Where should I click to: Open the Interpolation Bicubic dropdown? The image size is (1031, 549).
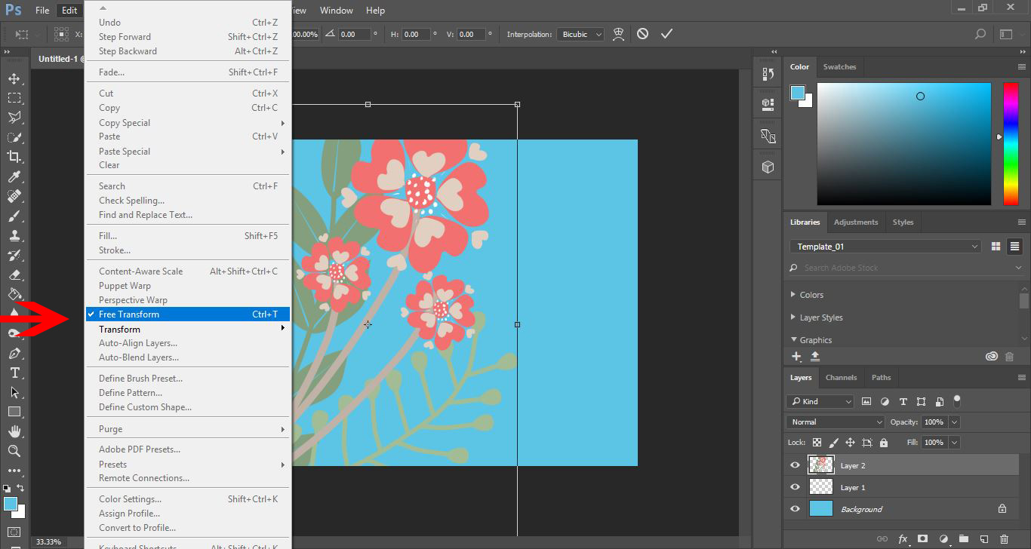580,34
